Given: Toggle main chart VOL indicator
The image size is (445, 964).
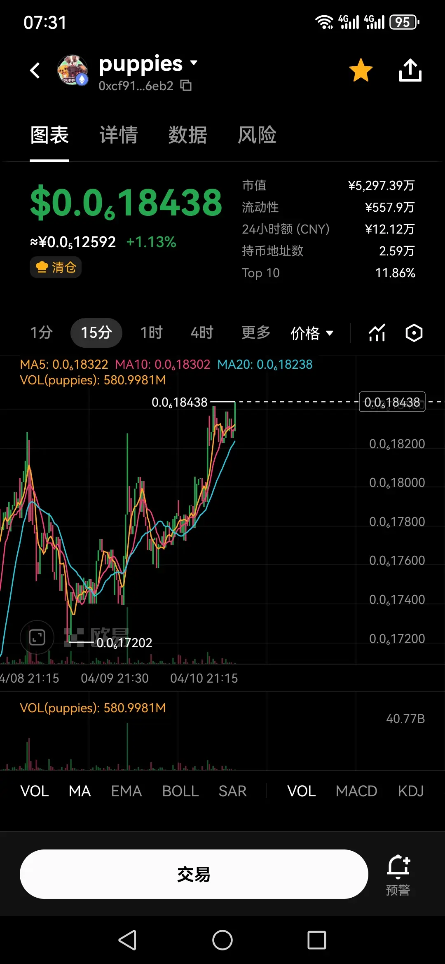Looking at the screenshot, I should click(x=35, y=791).
